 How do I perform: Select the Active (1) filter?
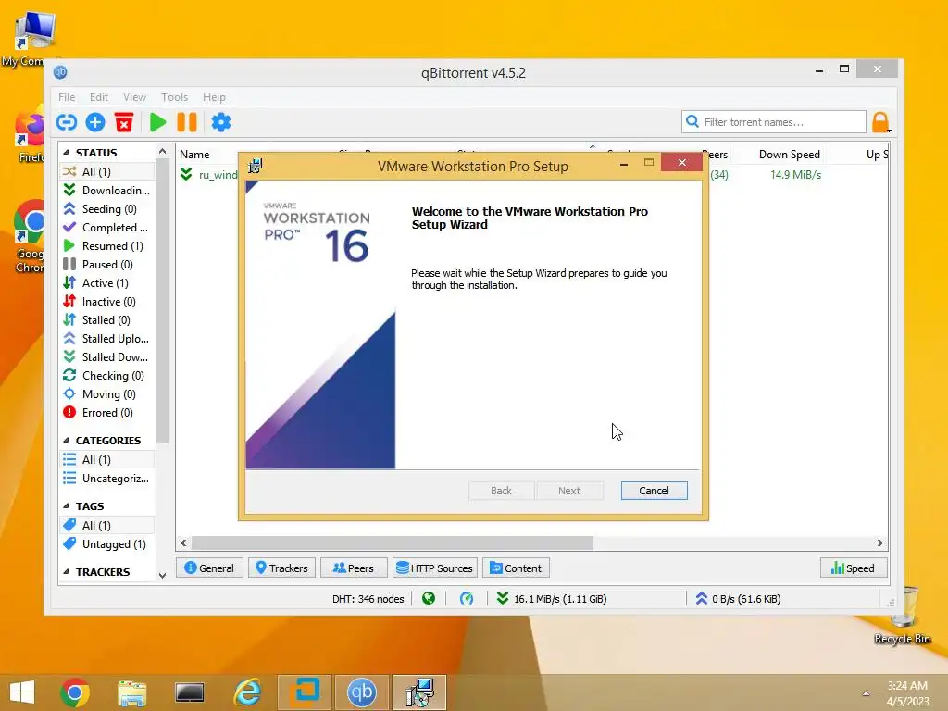(106, 283)
